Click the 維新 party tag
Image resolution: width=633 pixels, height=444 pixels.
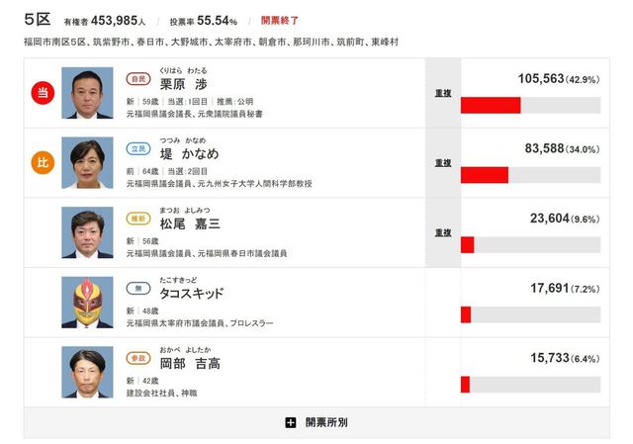(138, 219)
